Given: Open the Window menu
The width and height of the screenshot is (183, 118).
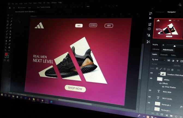Looking at the screenshot, I should [54, 2].
